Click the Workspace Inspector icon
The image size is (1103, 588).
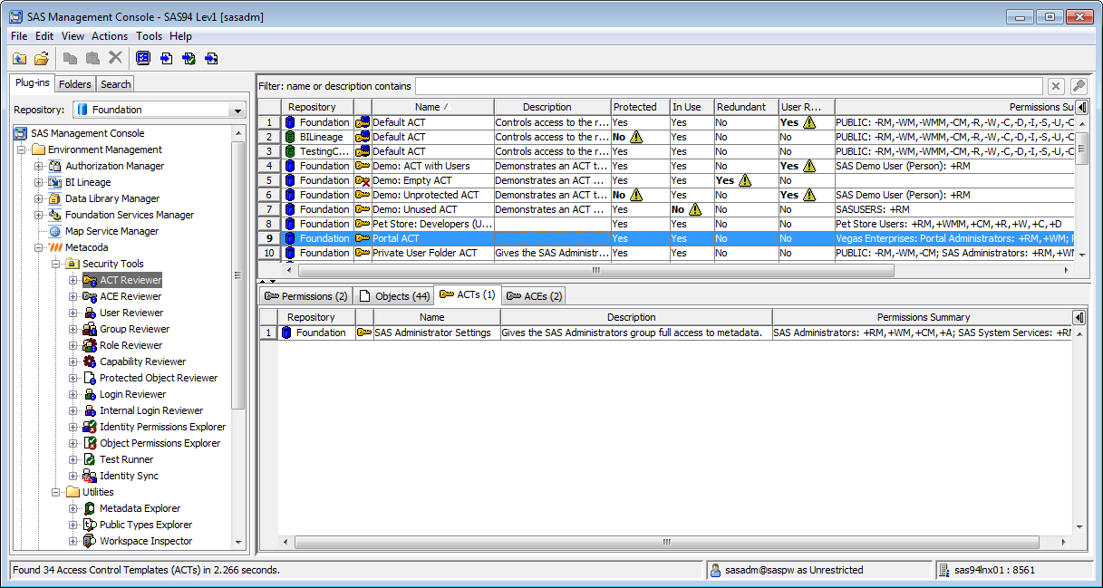click(89, 541)
